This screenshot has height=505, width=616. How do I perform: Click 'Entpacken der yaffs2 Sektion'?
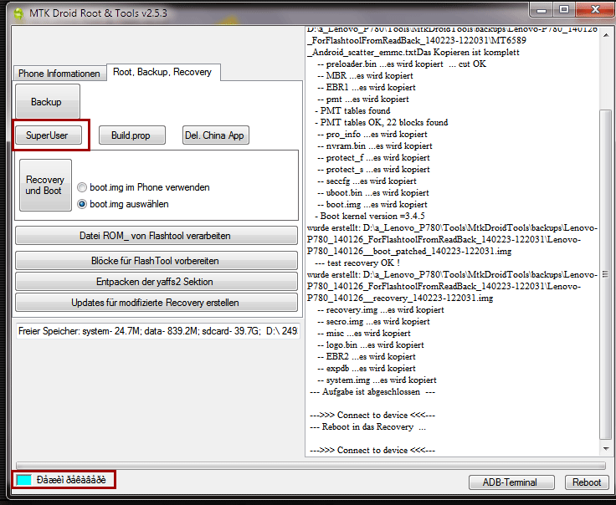click(x=156, y=282)
